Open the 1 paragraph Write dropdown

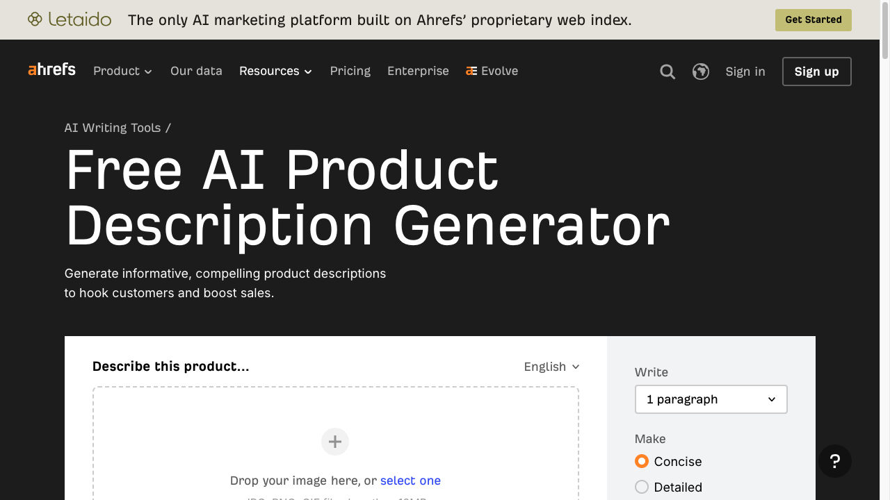[711, 399]
